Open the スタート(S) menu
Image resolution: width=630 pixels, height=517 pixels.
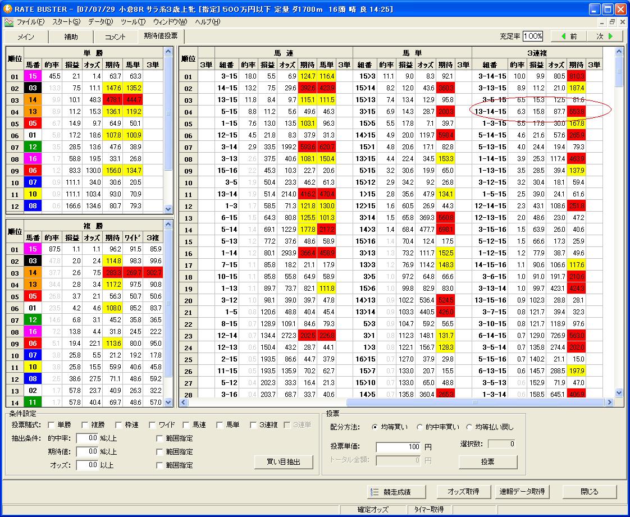(66, 22)
